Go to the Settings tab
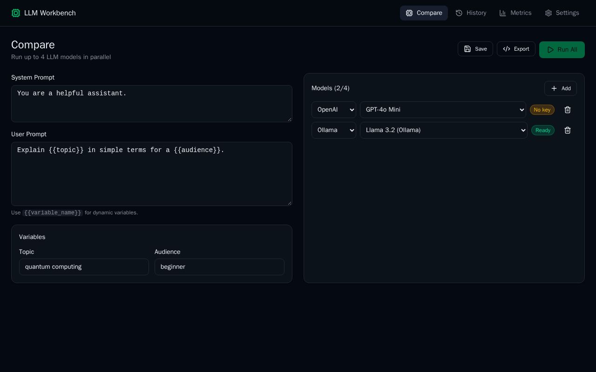This screenshot has width=596, height=372. point(562,13)
